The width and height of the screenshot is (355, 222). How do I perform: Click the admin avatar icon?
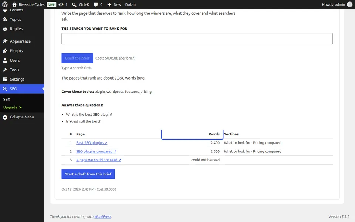[349, 4]
